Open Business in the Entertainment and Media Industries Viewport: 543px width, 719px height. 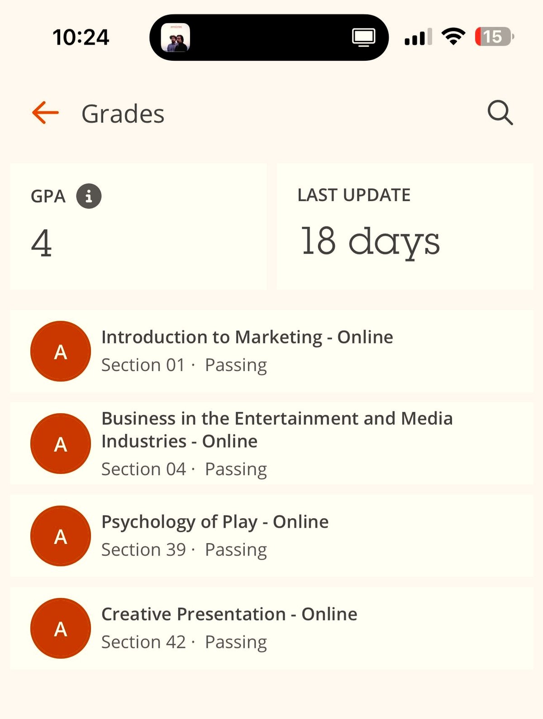[277, 429]
